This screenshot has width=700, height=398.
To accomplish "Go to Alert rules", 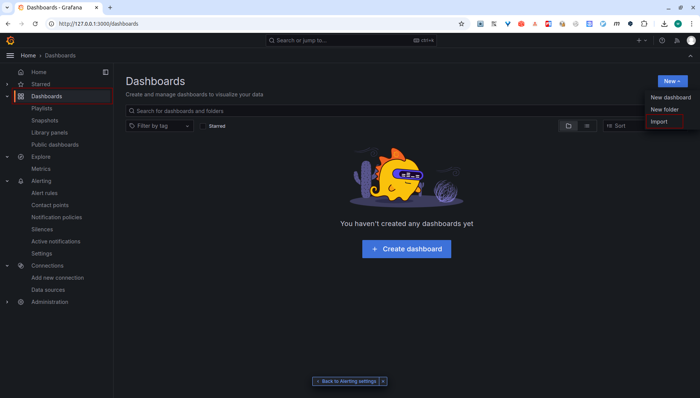I will point(44,193).
